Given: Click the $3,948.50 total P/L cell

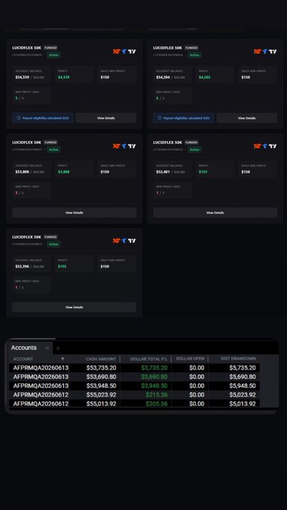Looking at the screenshot, I should coord(154,385).
